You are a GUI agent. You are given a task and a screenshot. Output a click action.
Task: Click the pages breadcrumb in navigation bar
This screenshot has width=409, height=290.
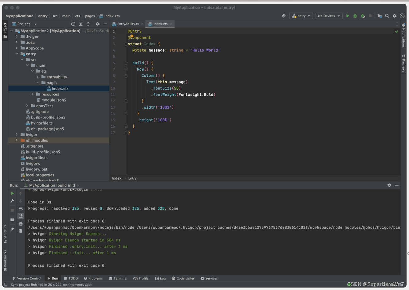[90, 16]
